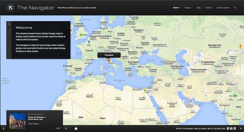Click the 'Black Sea' label on the map
Viewport: 244px width, 132px height.
pos(151,60)
